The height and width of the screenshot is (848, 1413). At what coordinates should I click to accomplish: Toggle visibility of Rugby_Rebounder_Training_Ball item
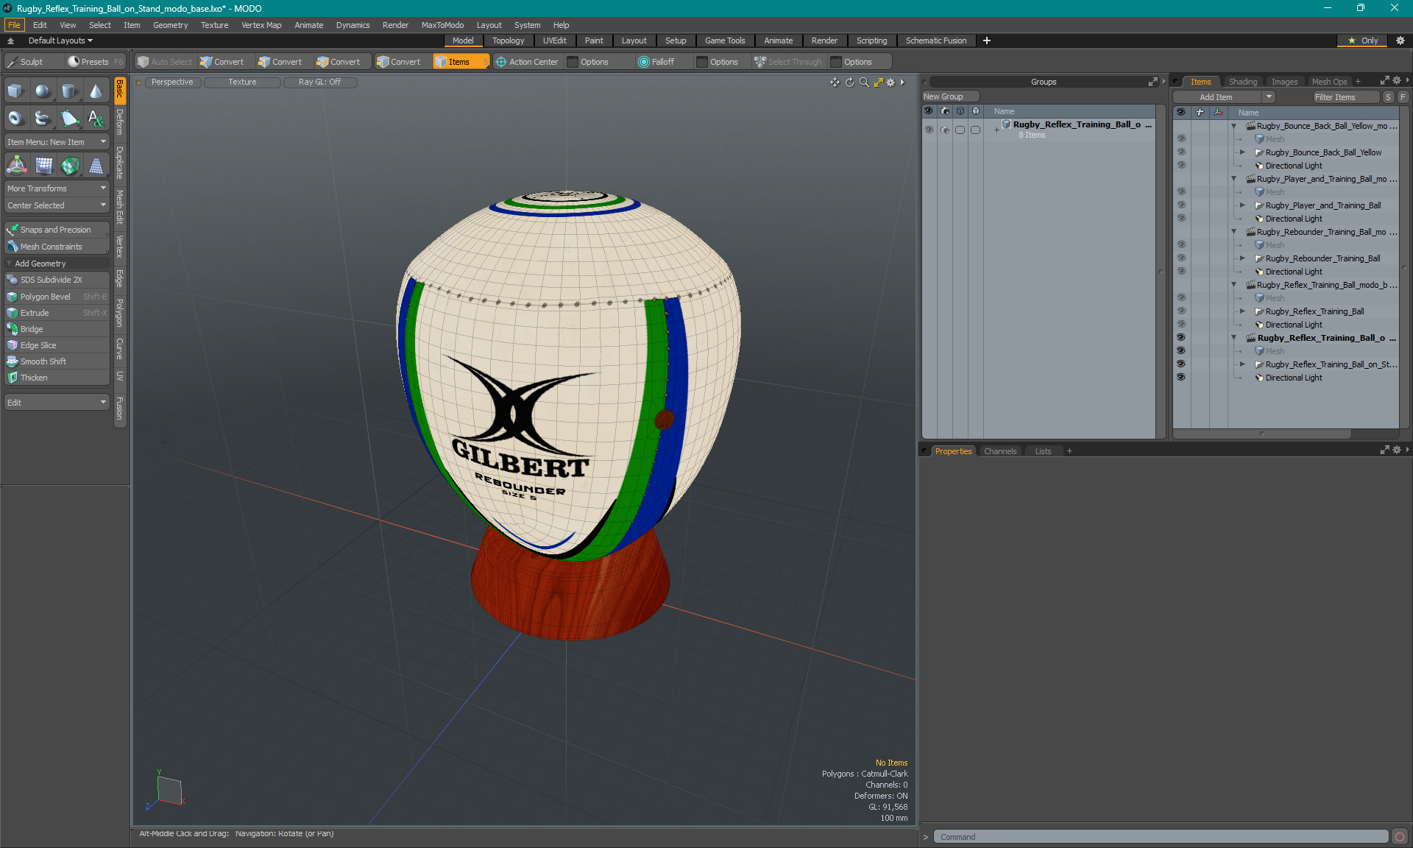click(x=1181, y=258)
